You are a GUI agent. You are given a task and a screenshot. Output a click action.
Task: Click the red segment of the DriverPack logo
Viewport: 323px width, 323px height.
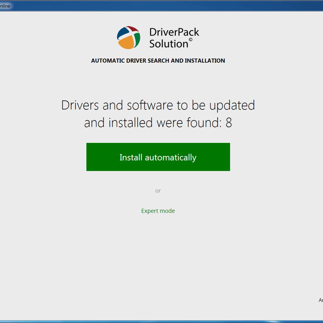coord(132,29)
